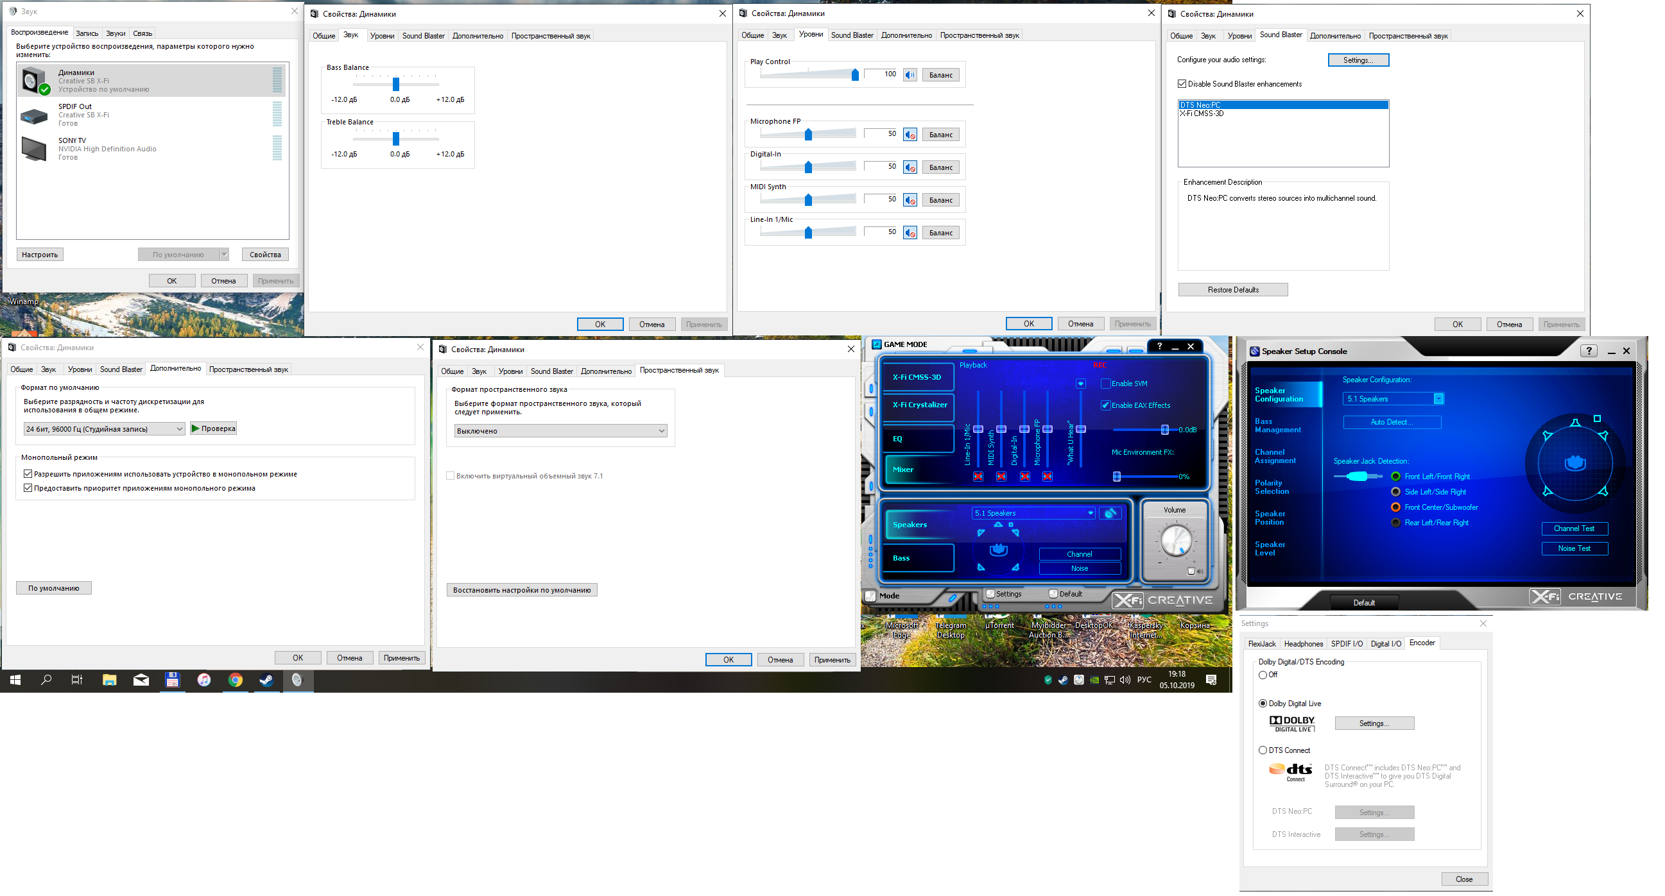Expand the spatial sound format dropdown
The width and height of the screenshot is (1665, 896).
[x=560, y=431]
